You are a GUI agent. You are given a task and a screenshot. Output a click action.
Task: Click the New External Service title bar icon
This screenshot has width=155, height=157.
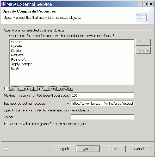point(3,4)
